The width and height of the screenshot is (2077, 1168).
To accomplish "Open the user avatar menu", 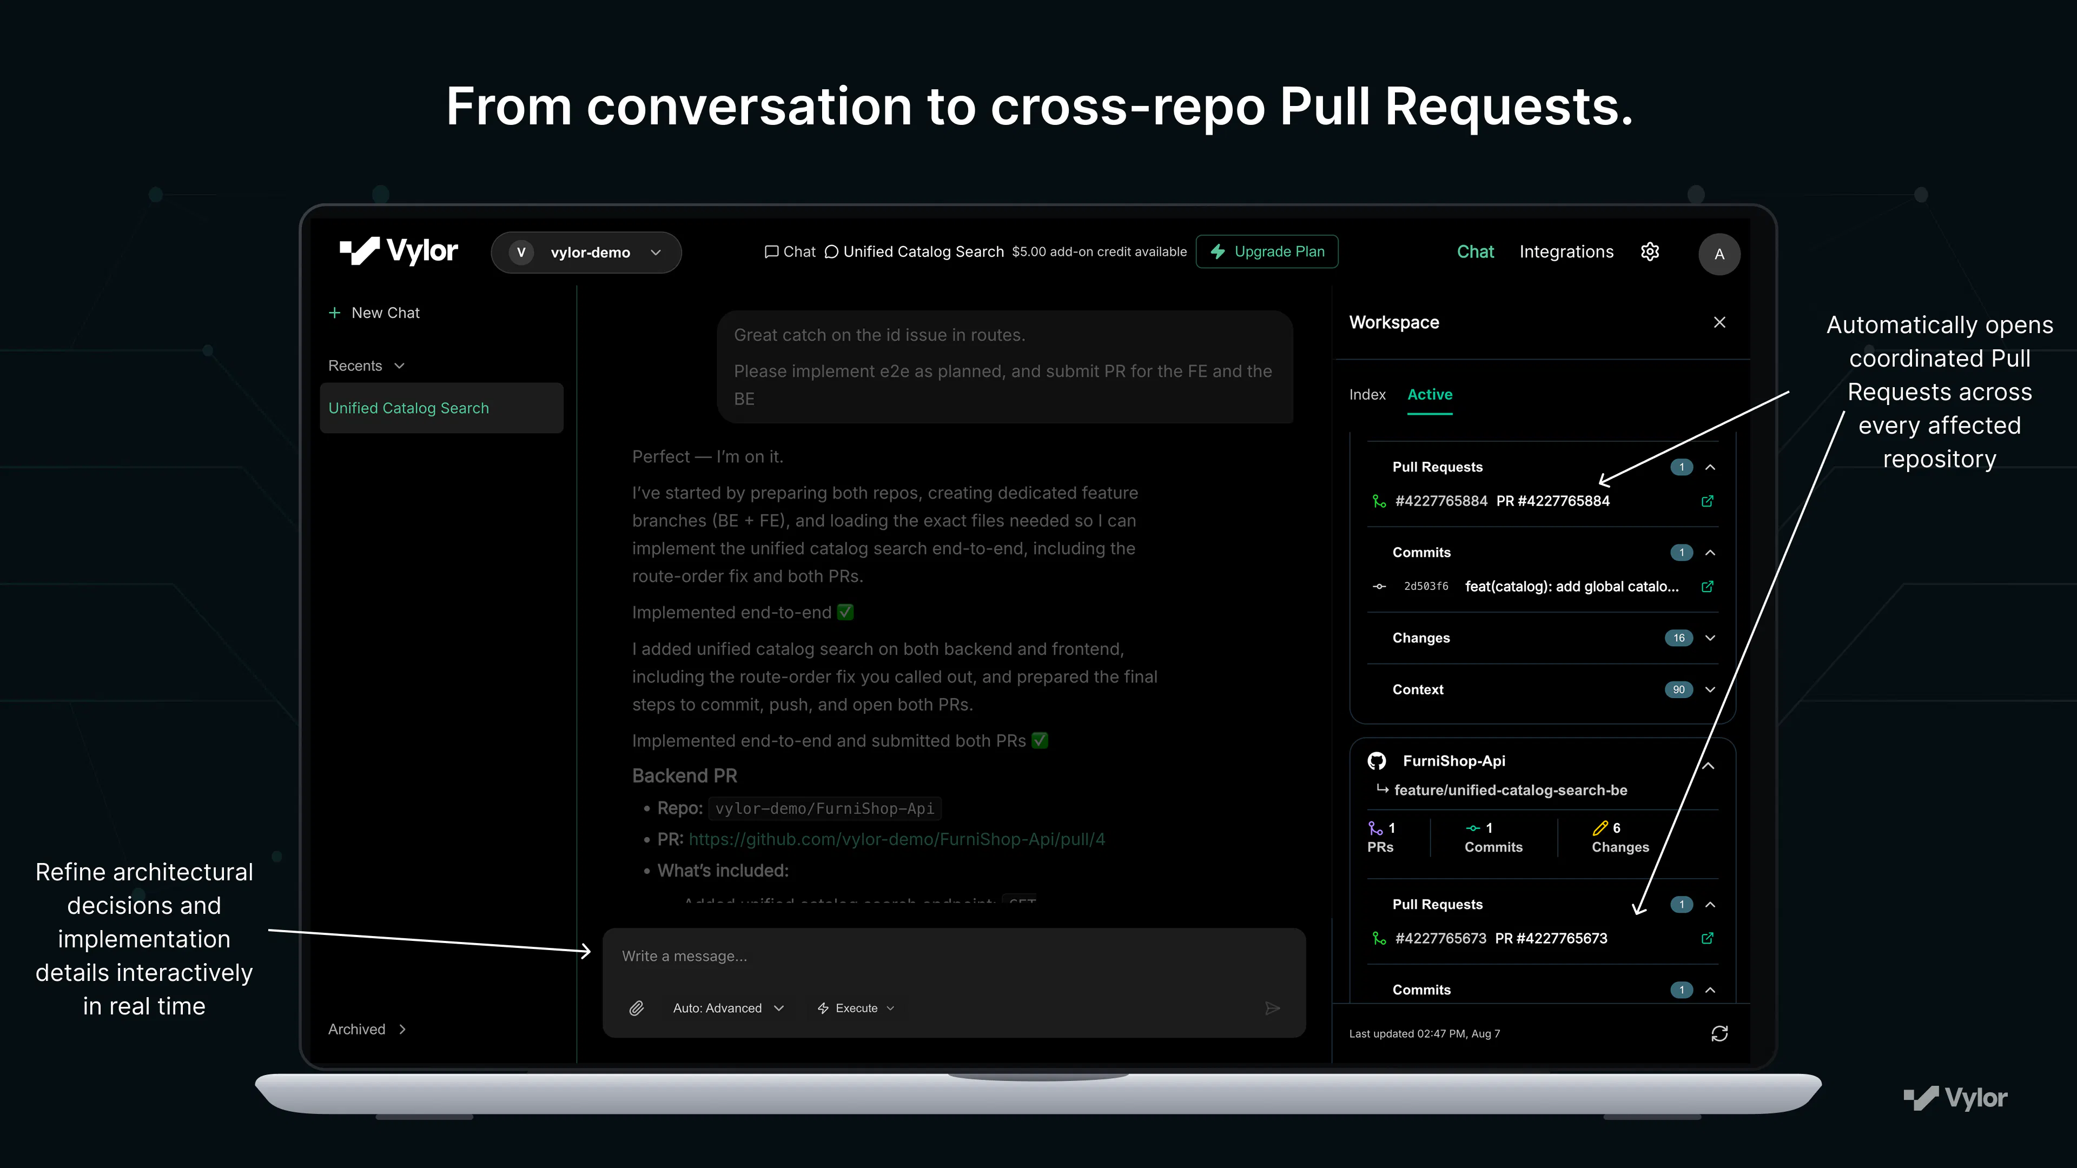I will 1719,254.
